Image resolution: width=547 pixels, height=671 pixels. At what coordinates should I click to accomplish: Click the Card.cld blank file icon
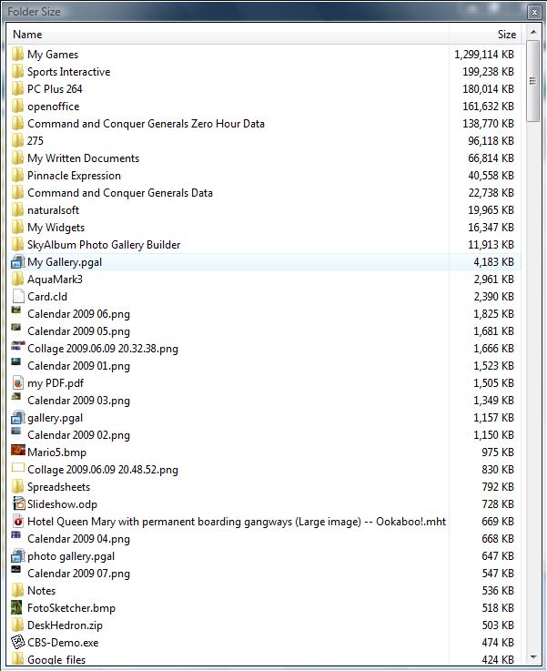18,296
